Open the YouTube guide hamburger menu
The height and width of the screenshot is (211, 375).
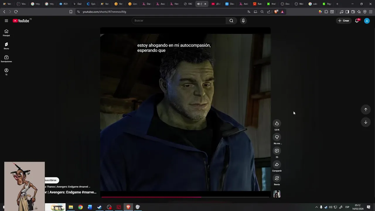(x=6, y=21)
